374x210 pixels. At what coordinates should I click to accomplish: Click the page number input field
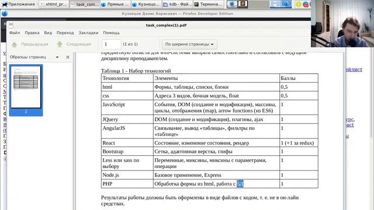click(112, 44)
